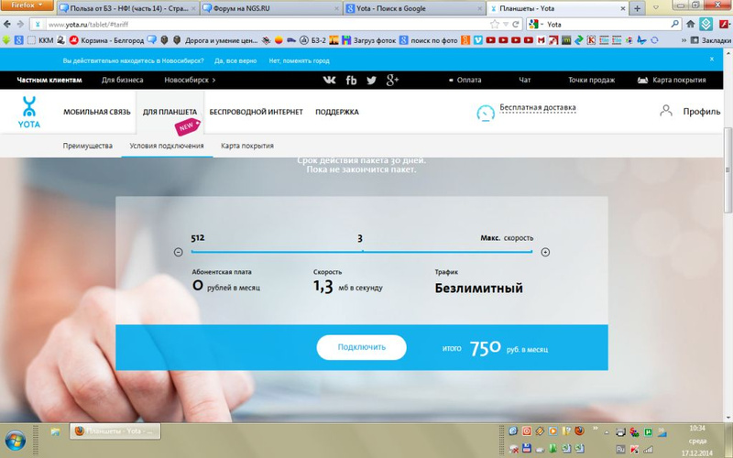
Task: Bookmark page with the star icon
Action: [495, 25]
